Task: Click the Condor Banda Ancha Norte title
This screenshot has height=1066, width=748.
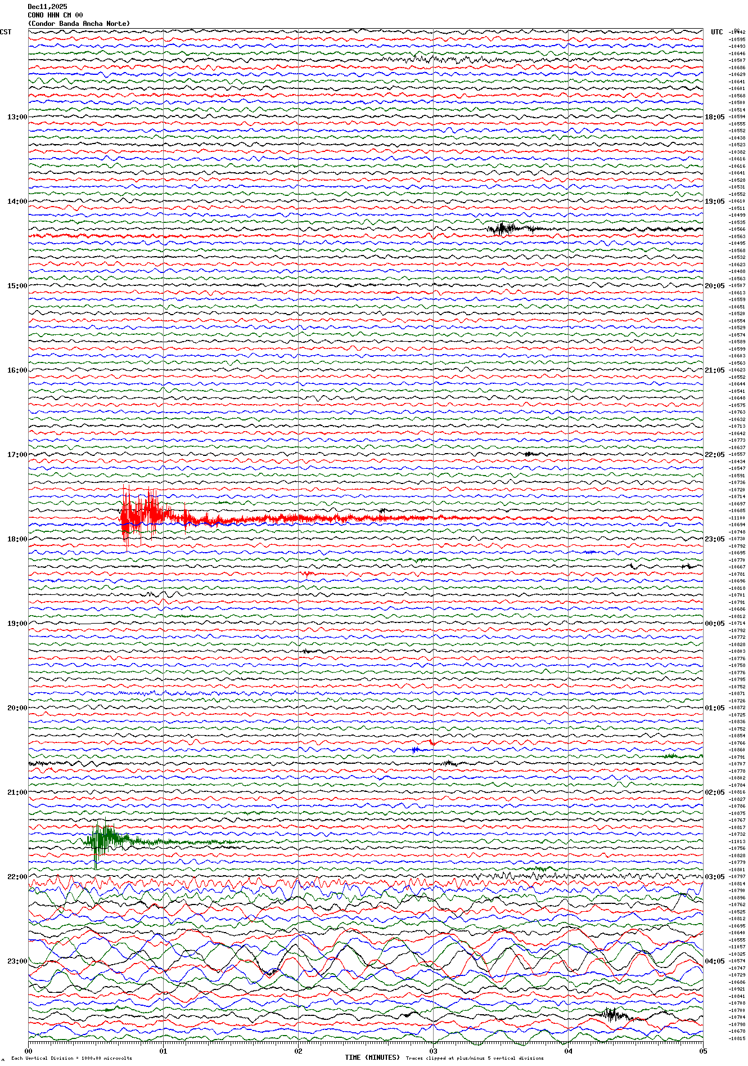Action: [x=79, y=24]
